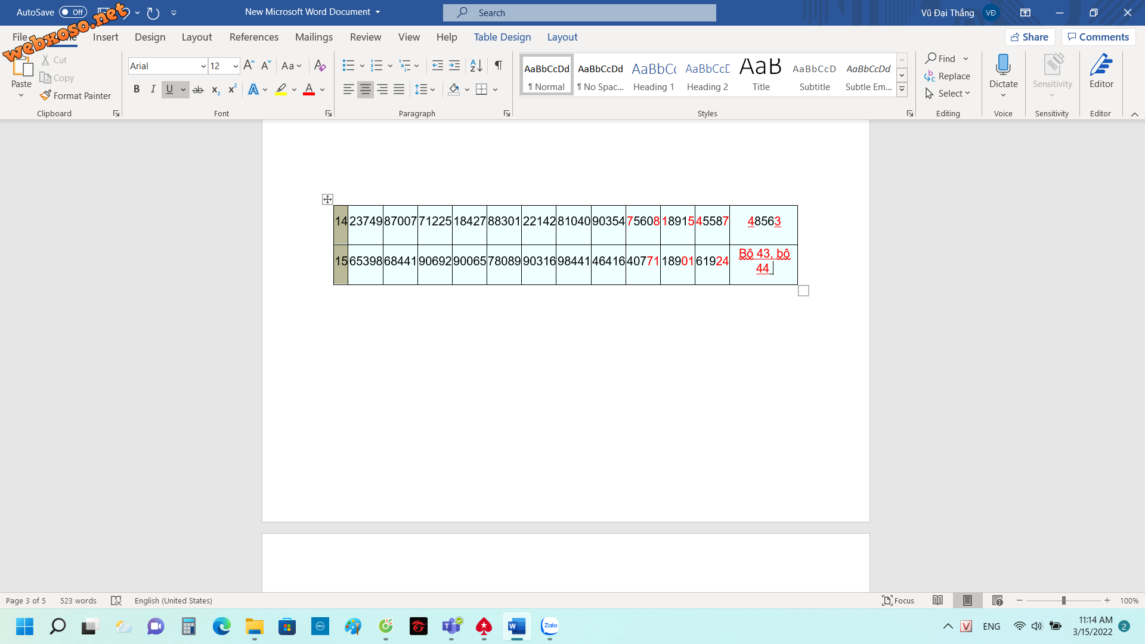Toggle show paragraph marks
The image size is (1145, 644).
pyautogui.click(x=499, y=66)
